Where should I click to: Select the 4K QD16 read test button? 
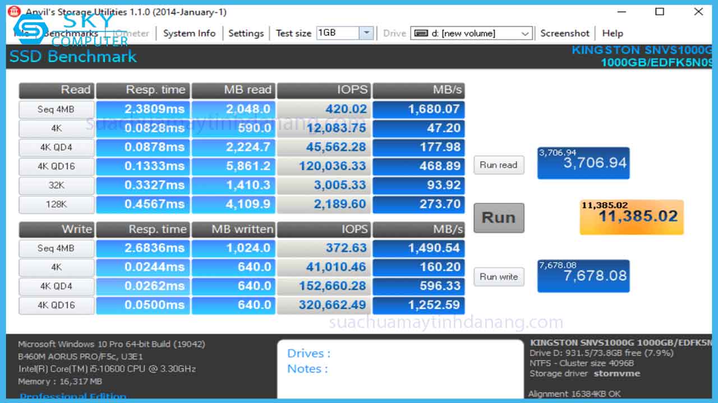[56, 167]
